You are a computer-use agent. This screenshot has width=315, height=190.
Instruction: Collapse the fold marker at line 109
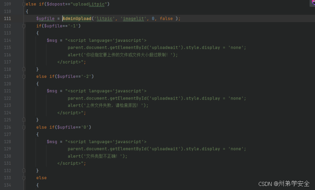(x=24, y=4)
